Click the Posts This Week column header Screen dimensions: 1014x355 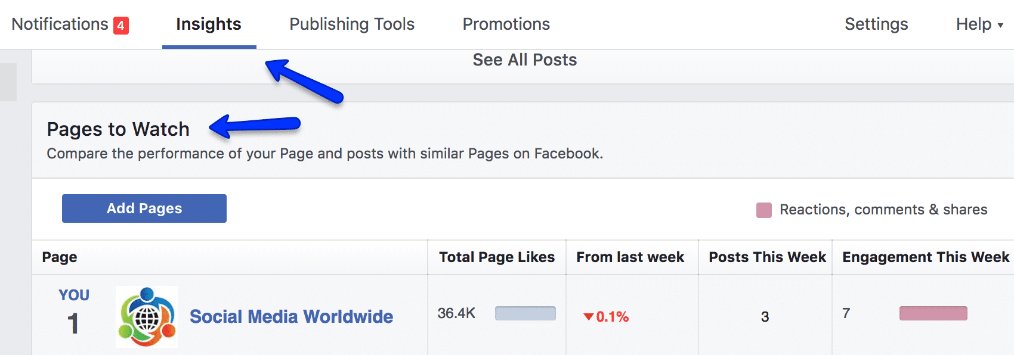767,257
